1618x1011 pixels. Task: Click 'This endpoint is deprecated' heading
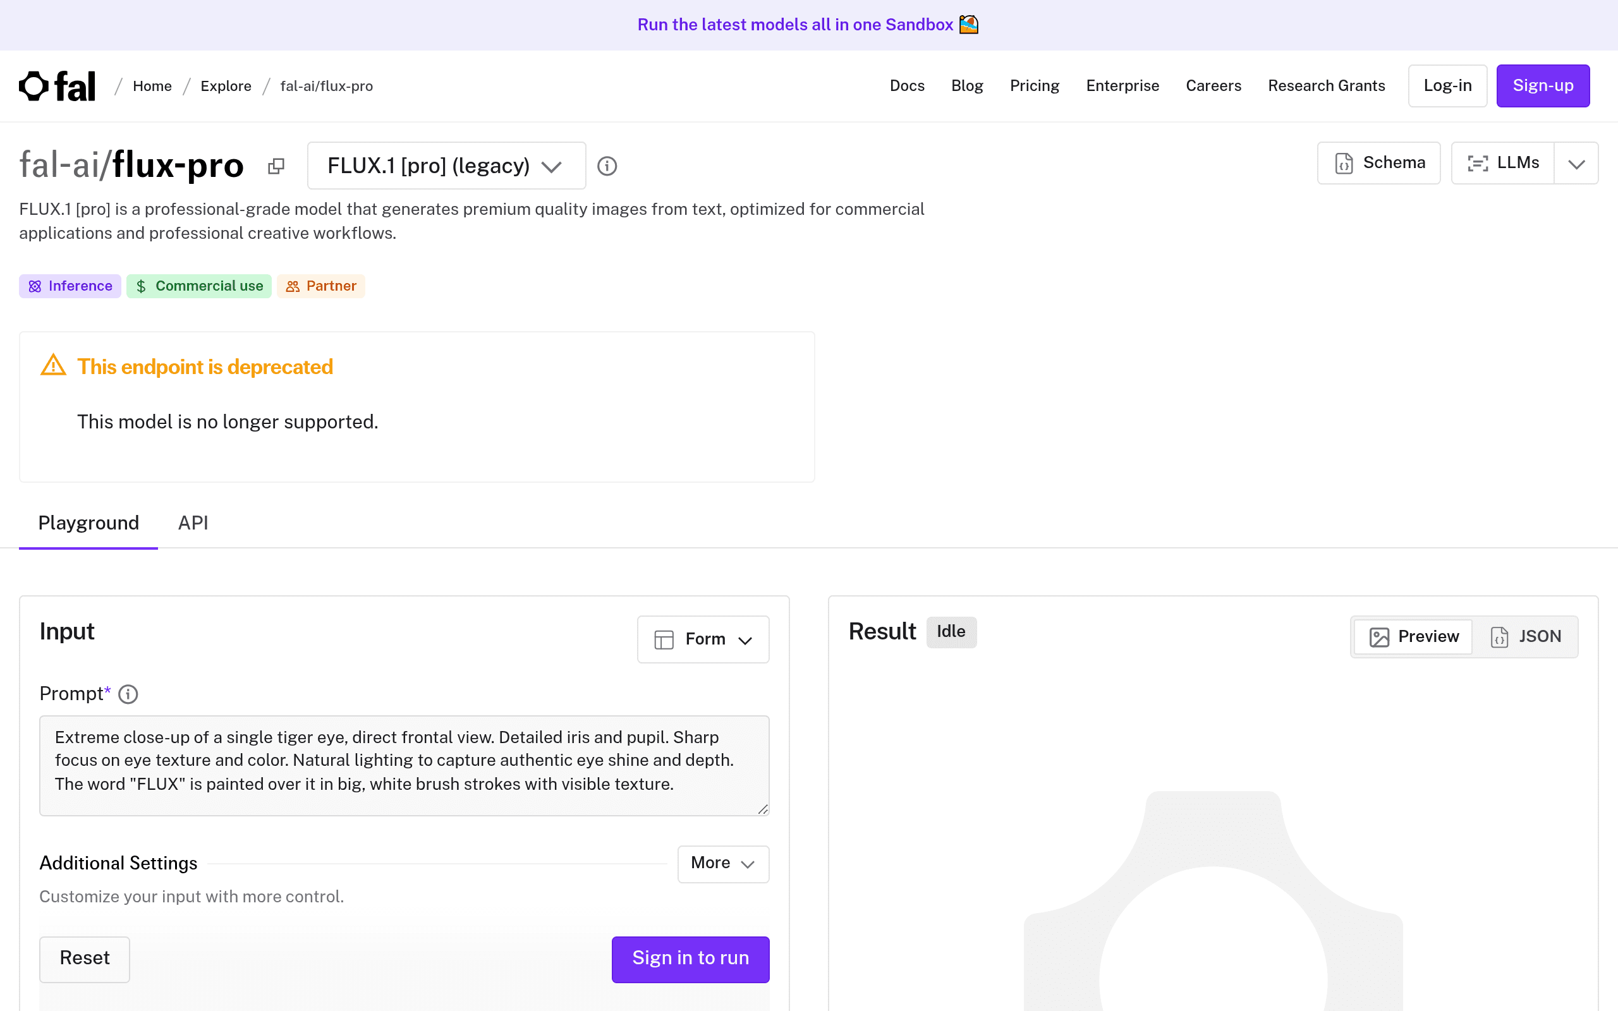(x=205, y=367)
